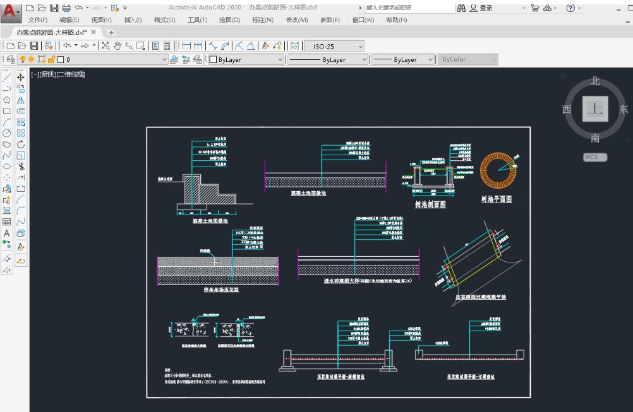Click the new drawing tab plus button
Image resolution: width=633 pixels, height=412 pixels.
(x=111, y=33)
